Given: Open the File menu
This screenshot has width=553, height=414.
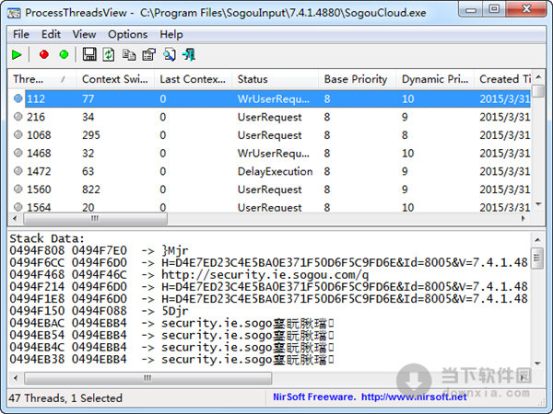Looking at the screenshot, I should click(21, 35).
